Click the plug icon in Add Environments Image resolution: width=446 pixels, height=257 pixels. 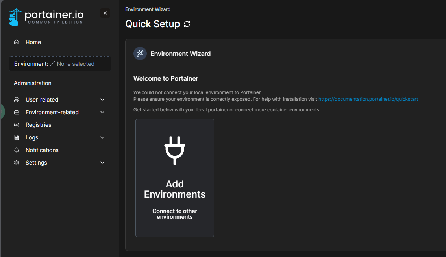point(175,151)
